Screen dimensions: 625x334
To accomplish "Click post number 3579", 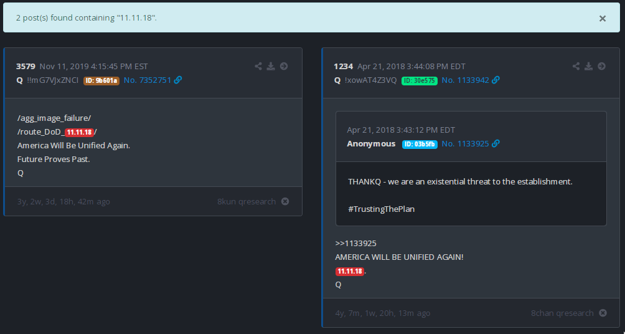I will click(26, 67).
